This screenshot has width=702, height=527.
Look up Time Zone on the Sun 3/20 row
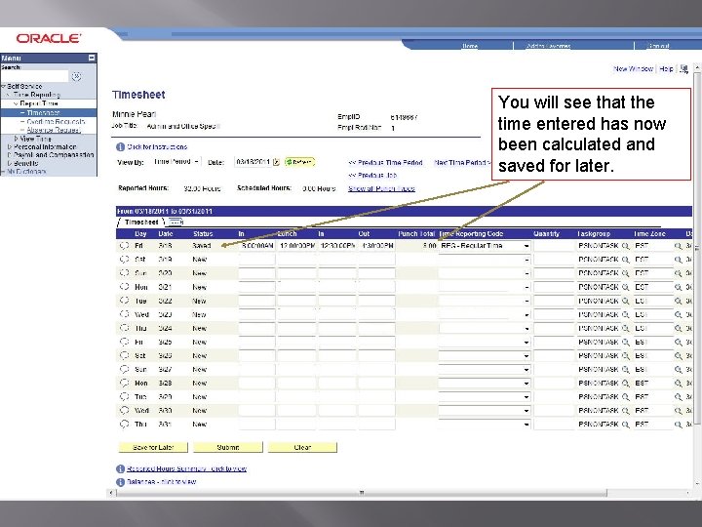click(x=679, y=273)
